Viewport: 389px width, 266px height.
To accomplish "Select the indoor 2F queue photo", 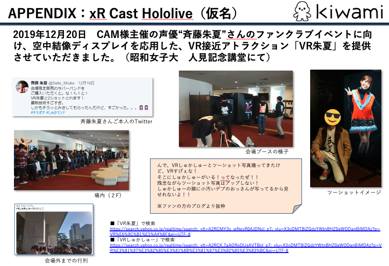I will pyautogui.click(x=72, y=160).
